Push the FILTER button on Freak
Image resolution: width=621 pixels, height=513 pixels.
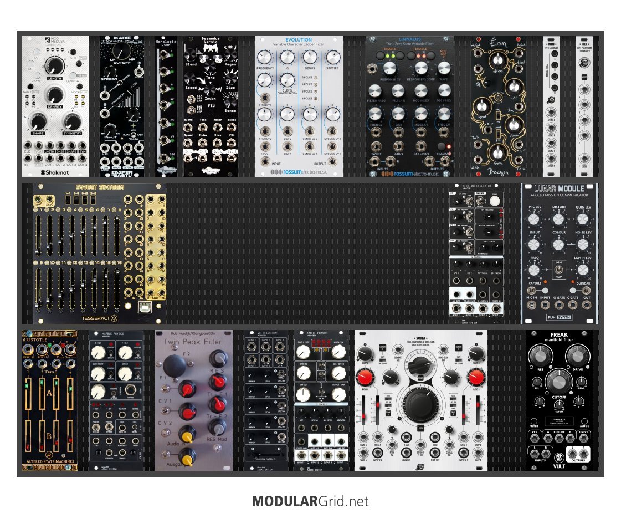coord(533,421)
